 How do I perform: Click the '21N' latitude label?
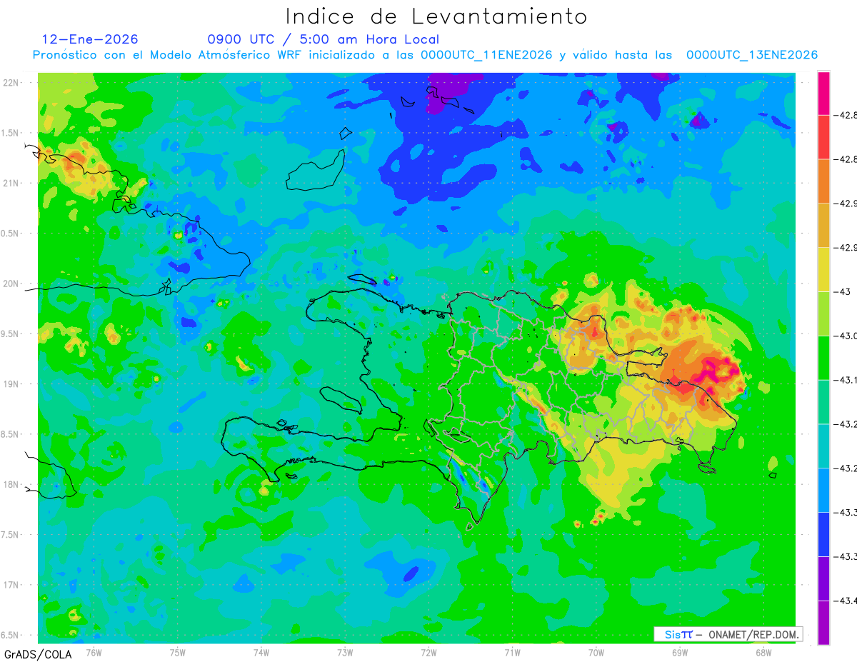[x=11, y=183]
